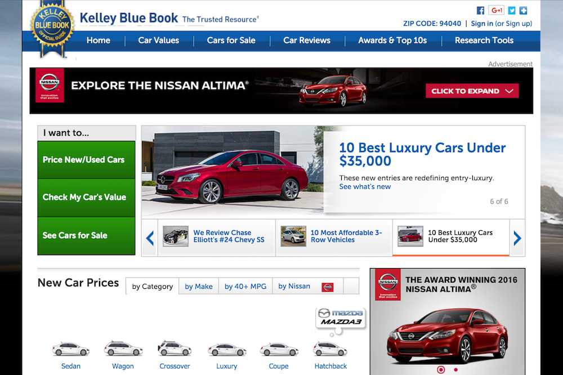Open 10 Most Affordable 3-Row Vehicles link
Screen dimensions: 563x375
(346, 236)
